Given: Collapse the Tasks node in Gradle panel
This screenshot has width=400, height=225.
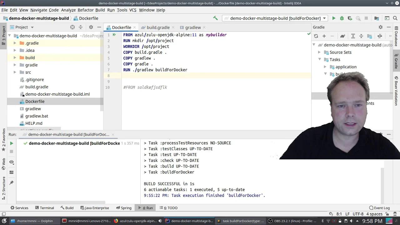Looking at the screenshot, I should [319, 59].
